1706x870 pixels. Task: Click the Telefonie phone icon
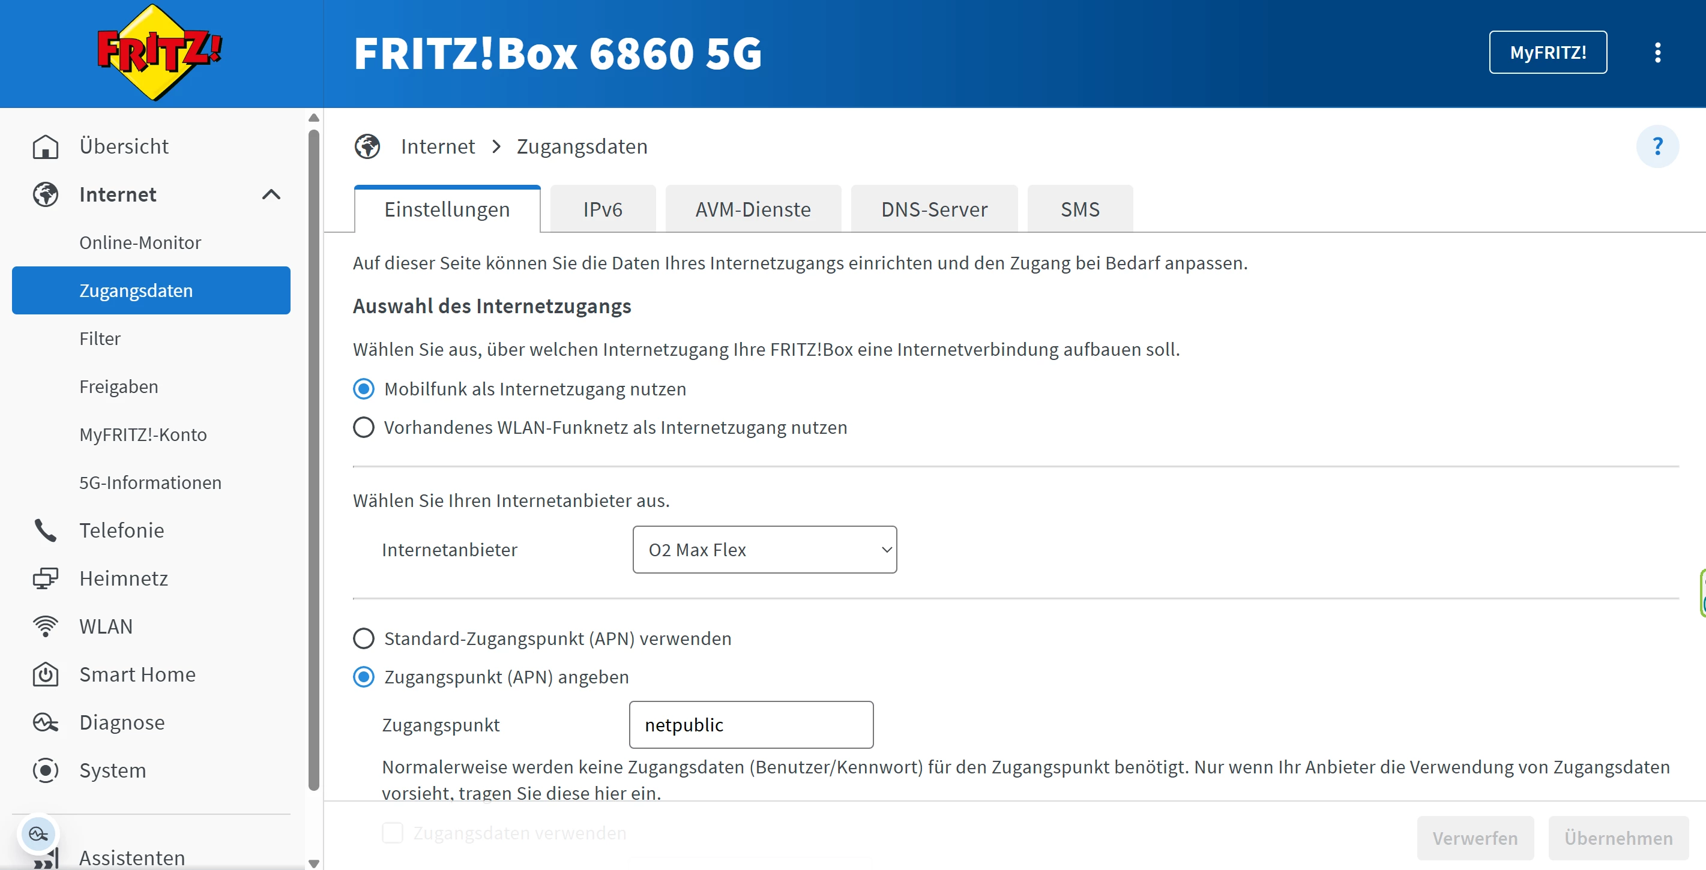(45, 530)
